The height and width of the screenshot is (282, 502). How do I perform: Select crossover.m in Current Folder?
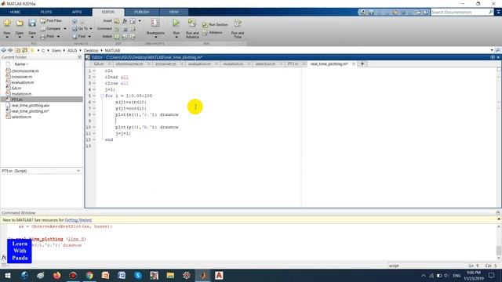point(22,77)
